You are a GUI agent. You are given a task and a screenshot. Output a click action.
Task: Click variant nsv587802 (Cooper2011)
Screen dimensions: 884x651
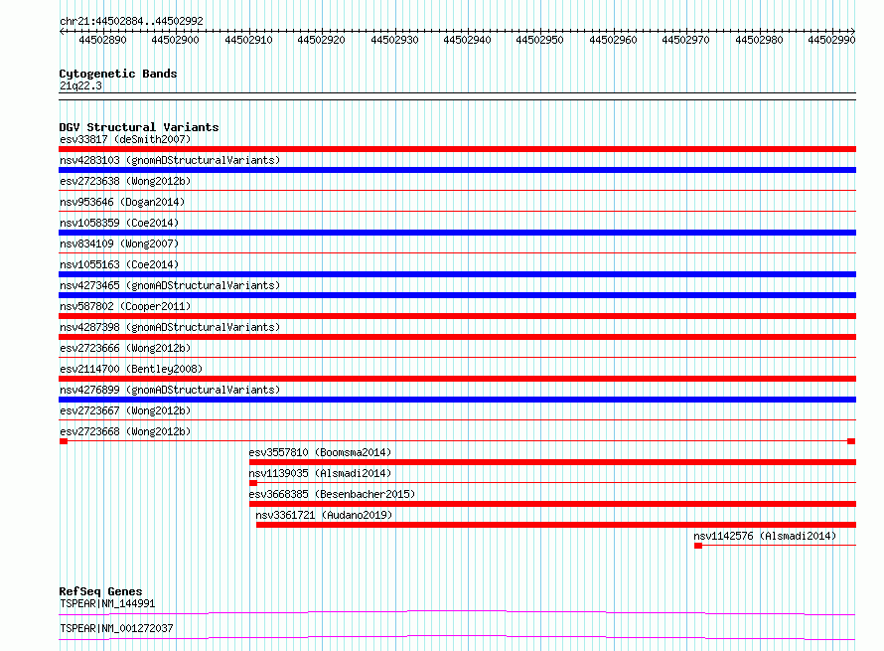[x=125, y=306]
